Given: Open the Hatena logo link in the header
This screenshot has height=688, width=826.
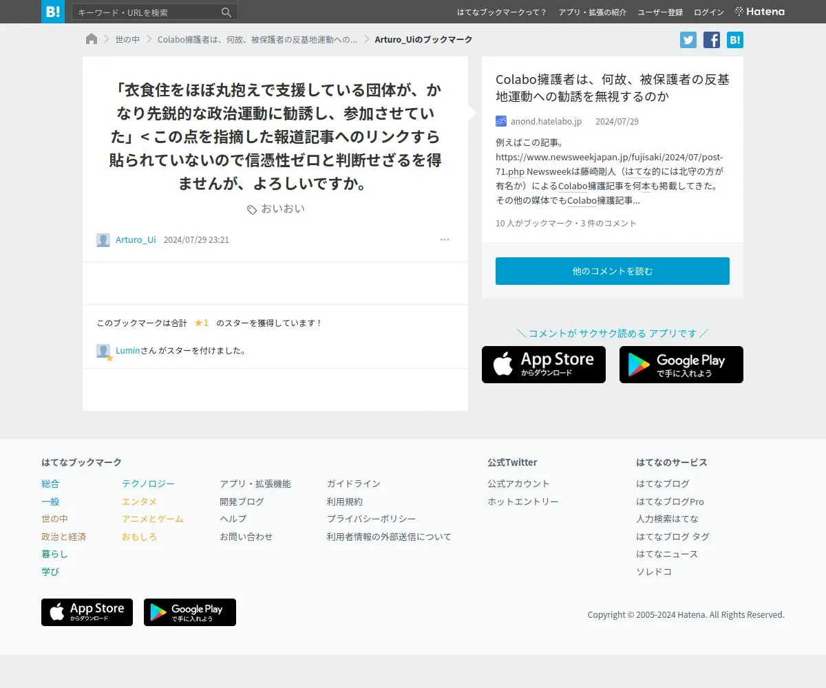Looking at the screenshot, I should tap(760, 12).
